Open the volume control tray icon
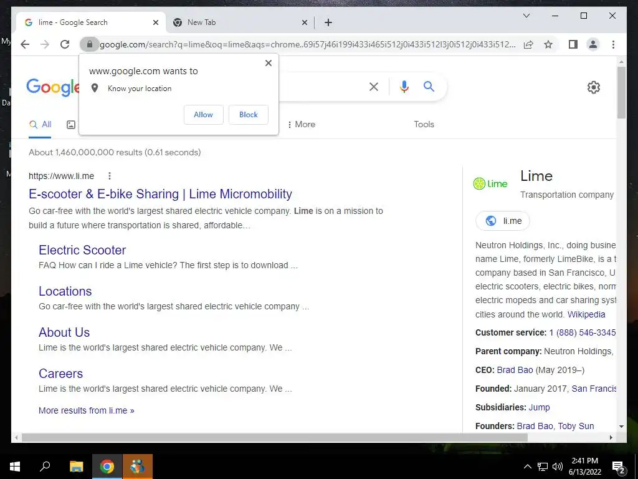 [x=558, y=467]
